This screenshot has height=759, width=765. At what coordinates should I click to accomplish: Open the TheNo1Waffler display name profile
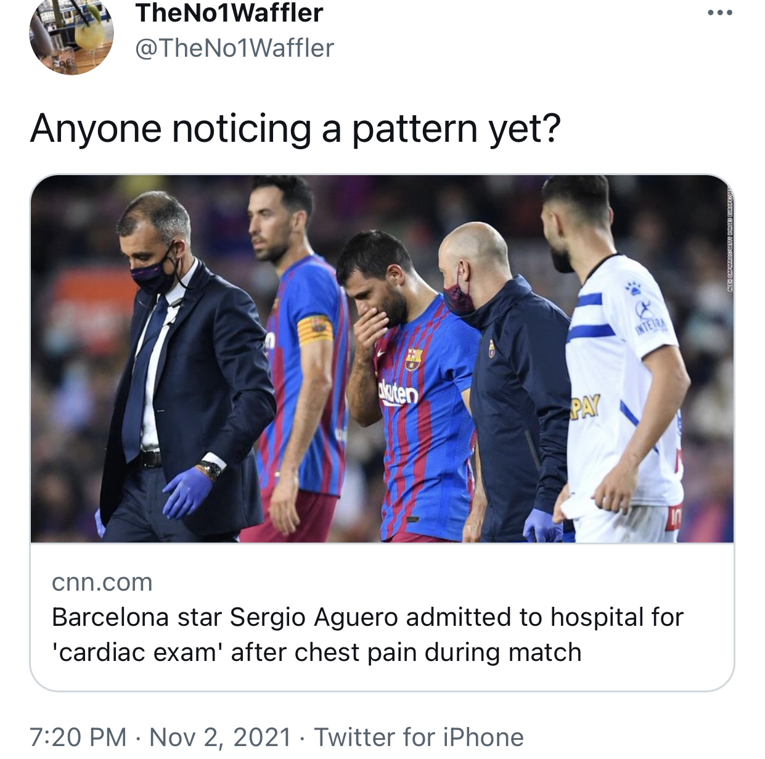229,13
